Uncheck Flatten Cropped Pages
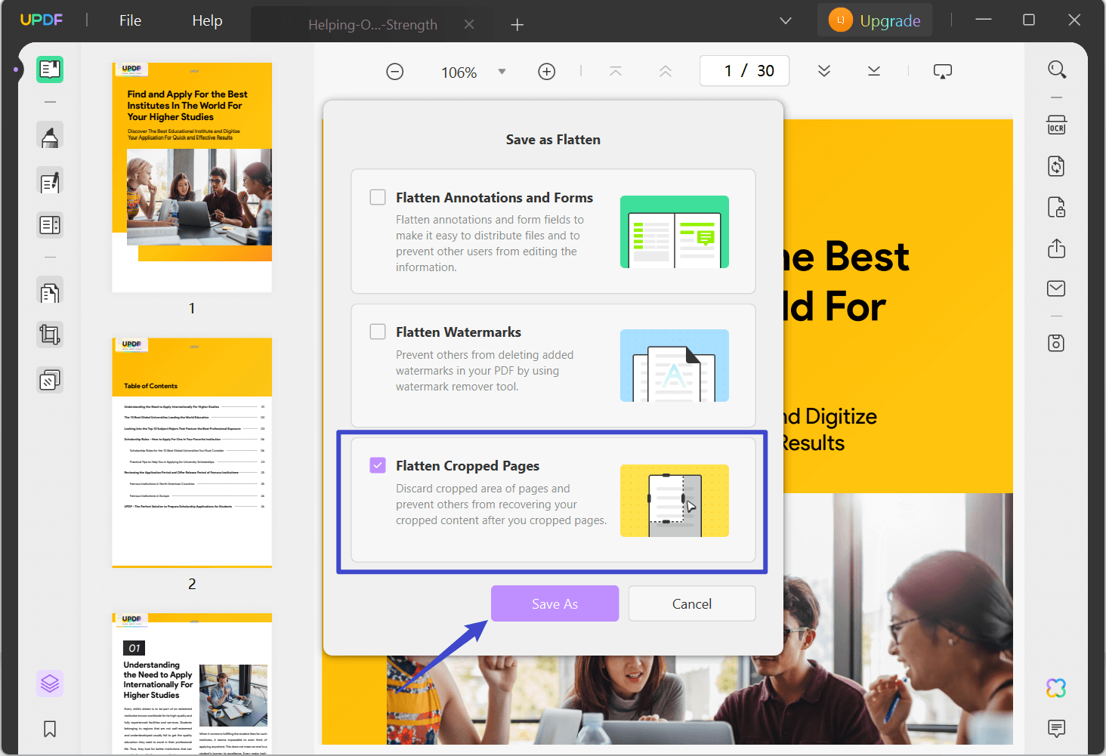The width and height of the screenshot is (1106, 756). pyautogui.click(x=378, y=465)
